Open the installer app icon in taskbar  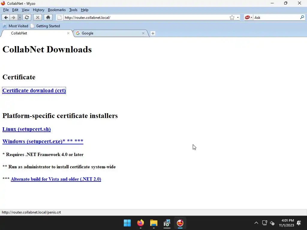(x=167, y=223)
